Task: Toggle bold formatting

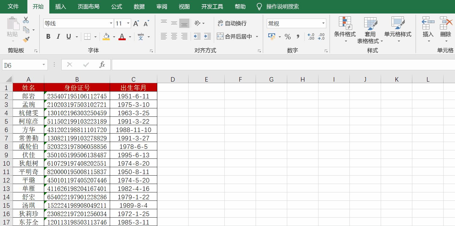Action: coord(48,37)
